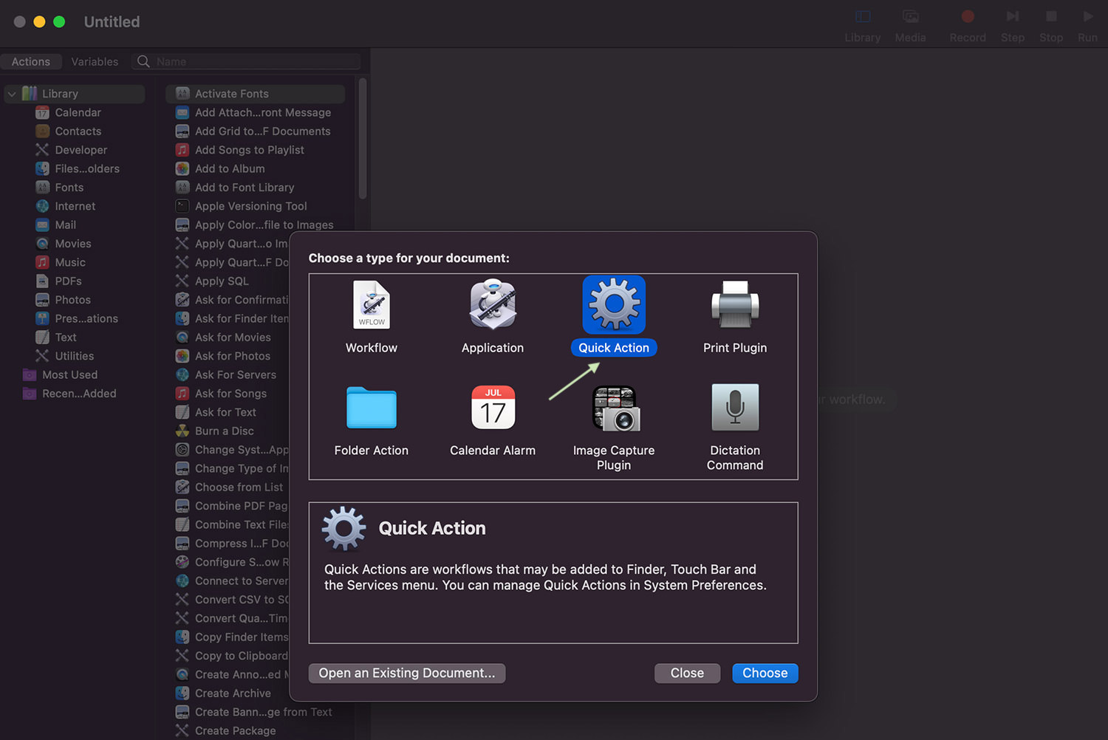Screen dimensions: 1108x740
Task: Click the Name search field
Action: [246, 61]
